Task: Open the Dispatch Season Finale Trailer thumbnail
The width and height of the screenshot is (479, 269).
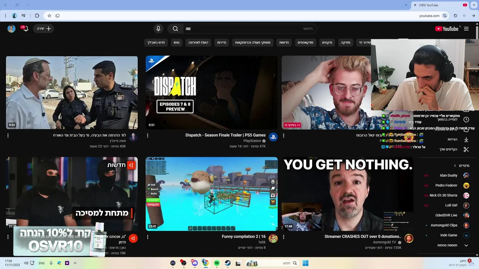Action: click(x=211, y=93)
